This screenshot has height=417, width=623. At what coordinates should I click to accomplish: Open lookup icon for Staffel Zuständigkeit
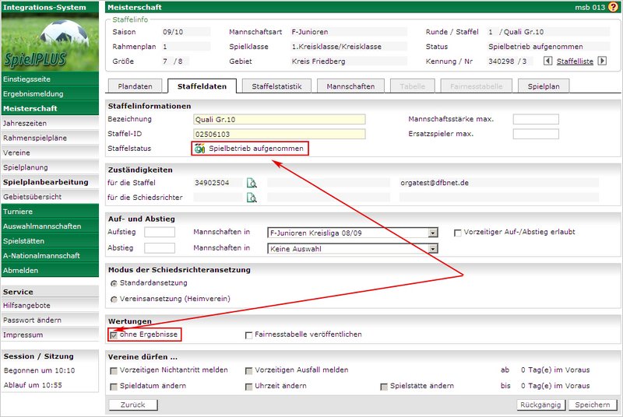point(252,183)
